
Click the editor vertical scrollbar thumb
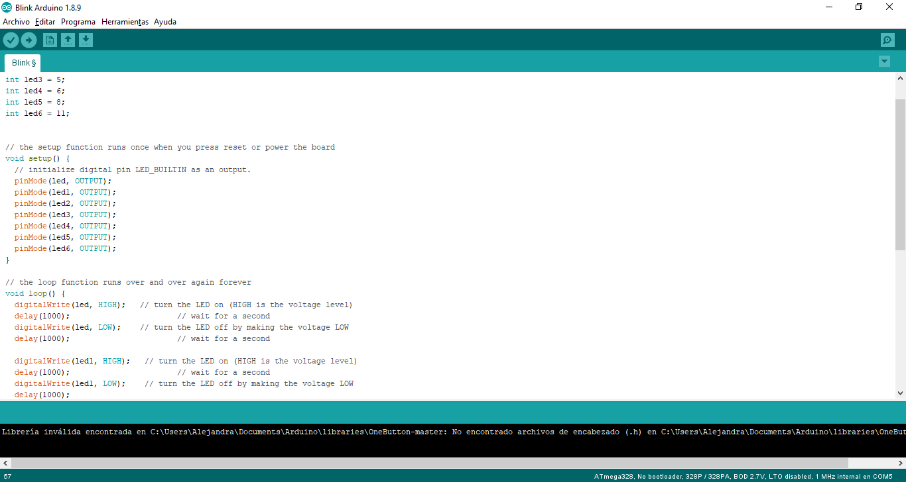tap(900, 175)
